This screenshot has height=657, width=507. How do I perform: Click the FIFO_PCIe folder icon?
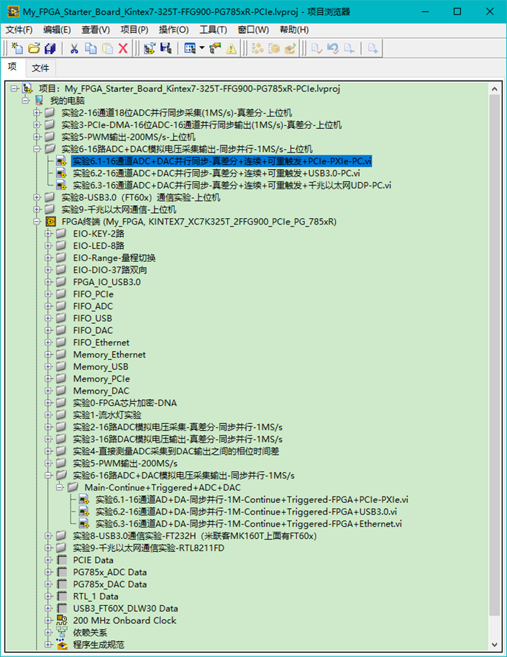tap(61, 294)
